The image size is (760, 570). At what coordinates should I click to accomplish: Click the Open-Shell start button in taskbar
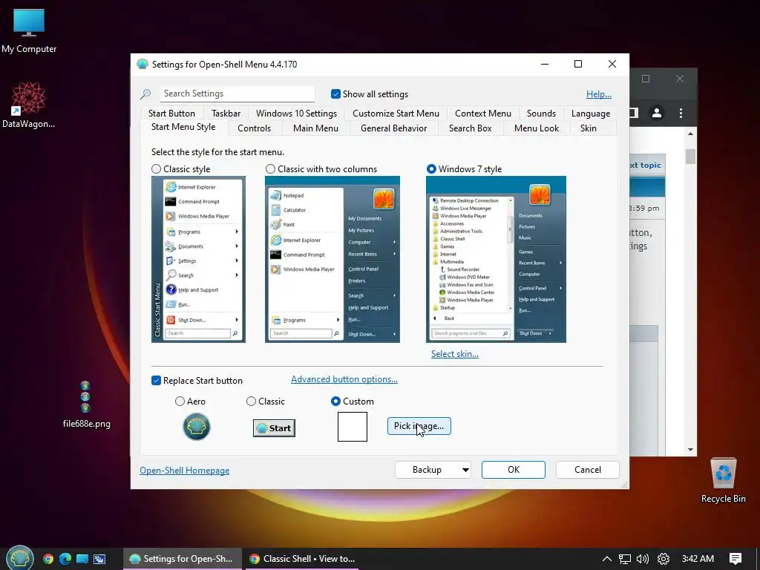point(20,558)
